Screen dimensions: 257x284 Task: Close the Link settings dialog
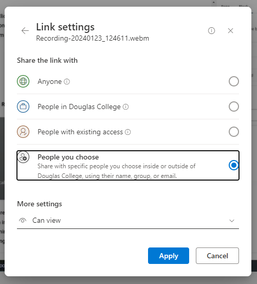pos(230,30)
